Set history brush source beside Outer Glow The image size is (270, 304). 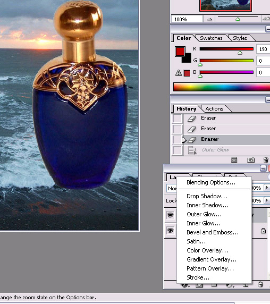(177, 150)
